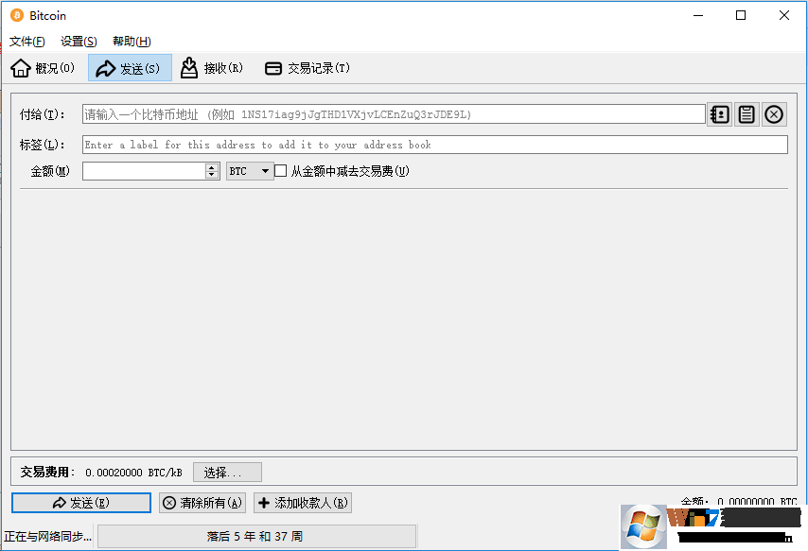The width and height of the screenshot is (808, 551).
Task: Decrease amount with the down spinner arrow
Action: pyautogui.click(x=212, y=175)
